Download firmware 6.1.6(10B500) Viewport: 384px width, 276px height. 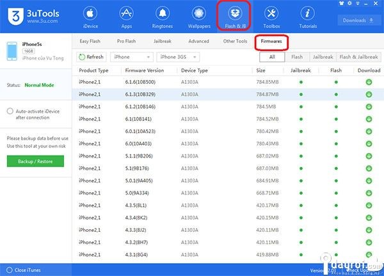369,82
